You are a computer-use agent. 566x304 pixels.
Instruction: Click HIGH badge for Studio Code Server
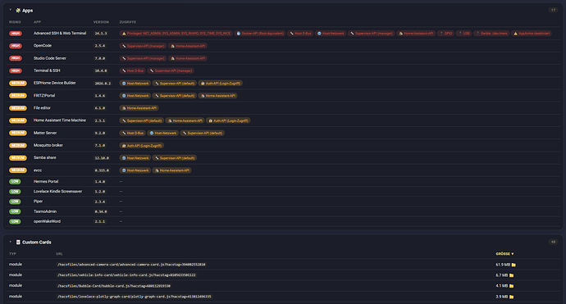pos(16,58)
